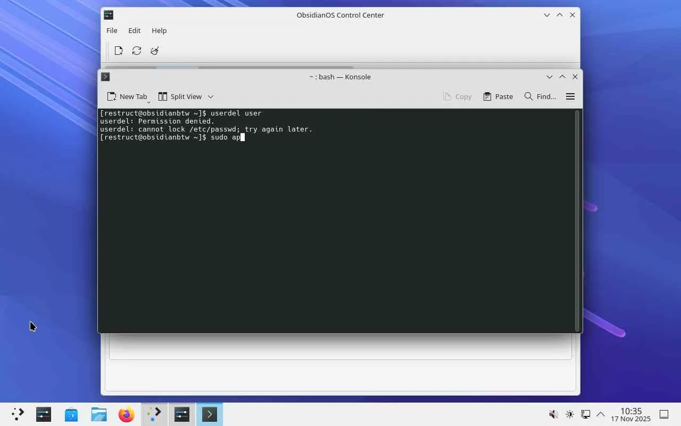Switch to the running Control Center taskbar entry
681x426 pixels.
point(182,414)
